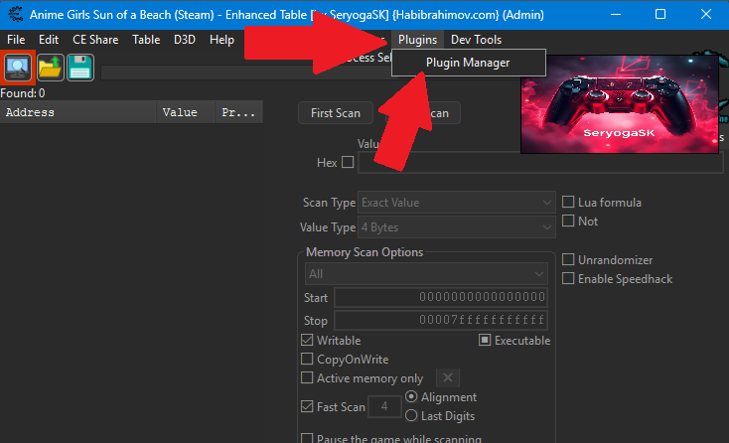The height and width of the screenshot is (443, 729).
Task: Click the Start address field
Action: 441,297
